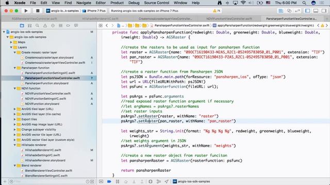Image resolution: width=330 pixels, height=185 pixels.
Task: Open the Report navigator
Action: 76,26
